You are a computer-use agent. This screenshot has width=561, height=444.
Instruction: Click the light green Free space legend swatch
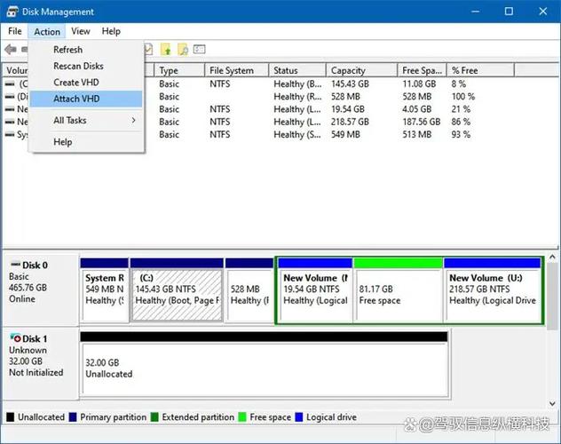click(242, 417)
